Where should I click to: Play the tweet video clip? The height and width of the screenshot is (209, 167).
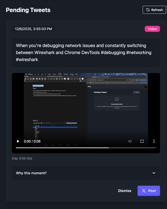(18, 141)
